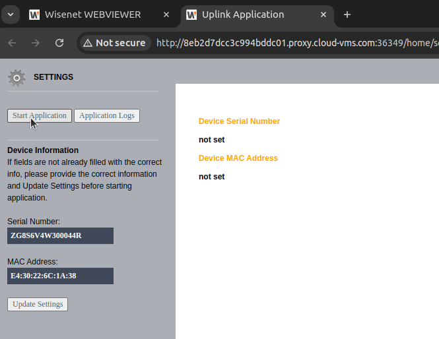This screenshot has height=339, width=439.
Task: Click into the MAC Address field
Action: point(60,276)
